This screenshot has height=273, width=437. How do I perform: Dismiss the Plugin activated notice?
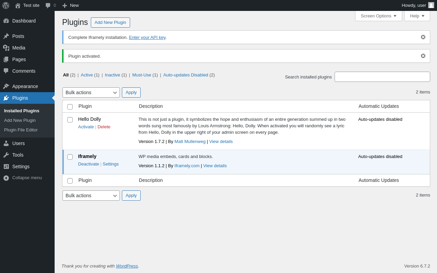pos(423,56)
